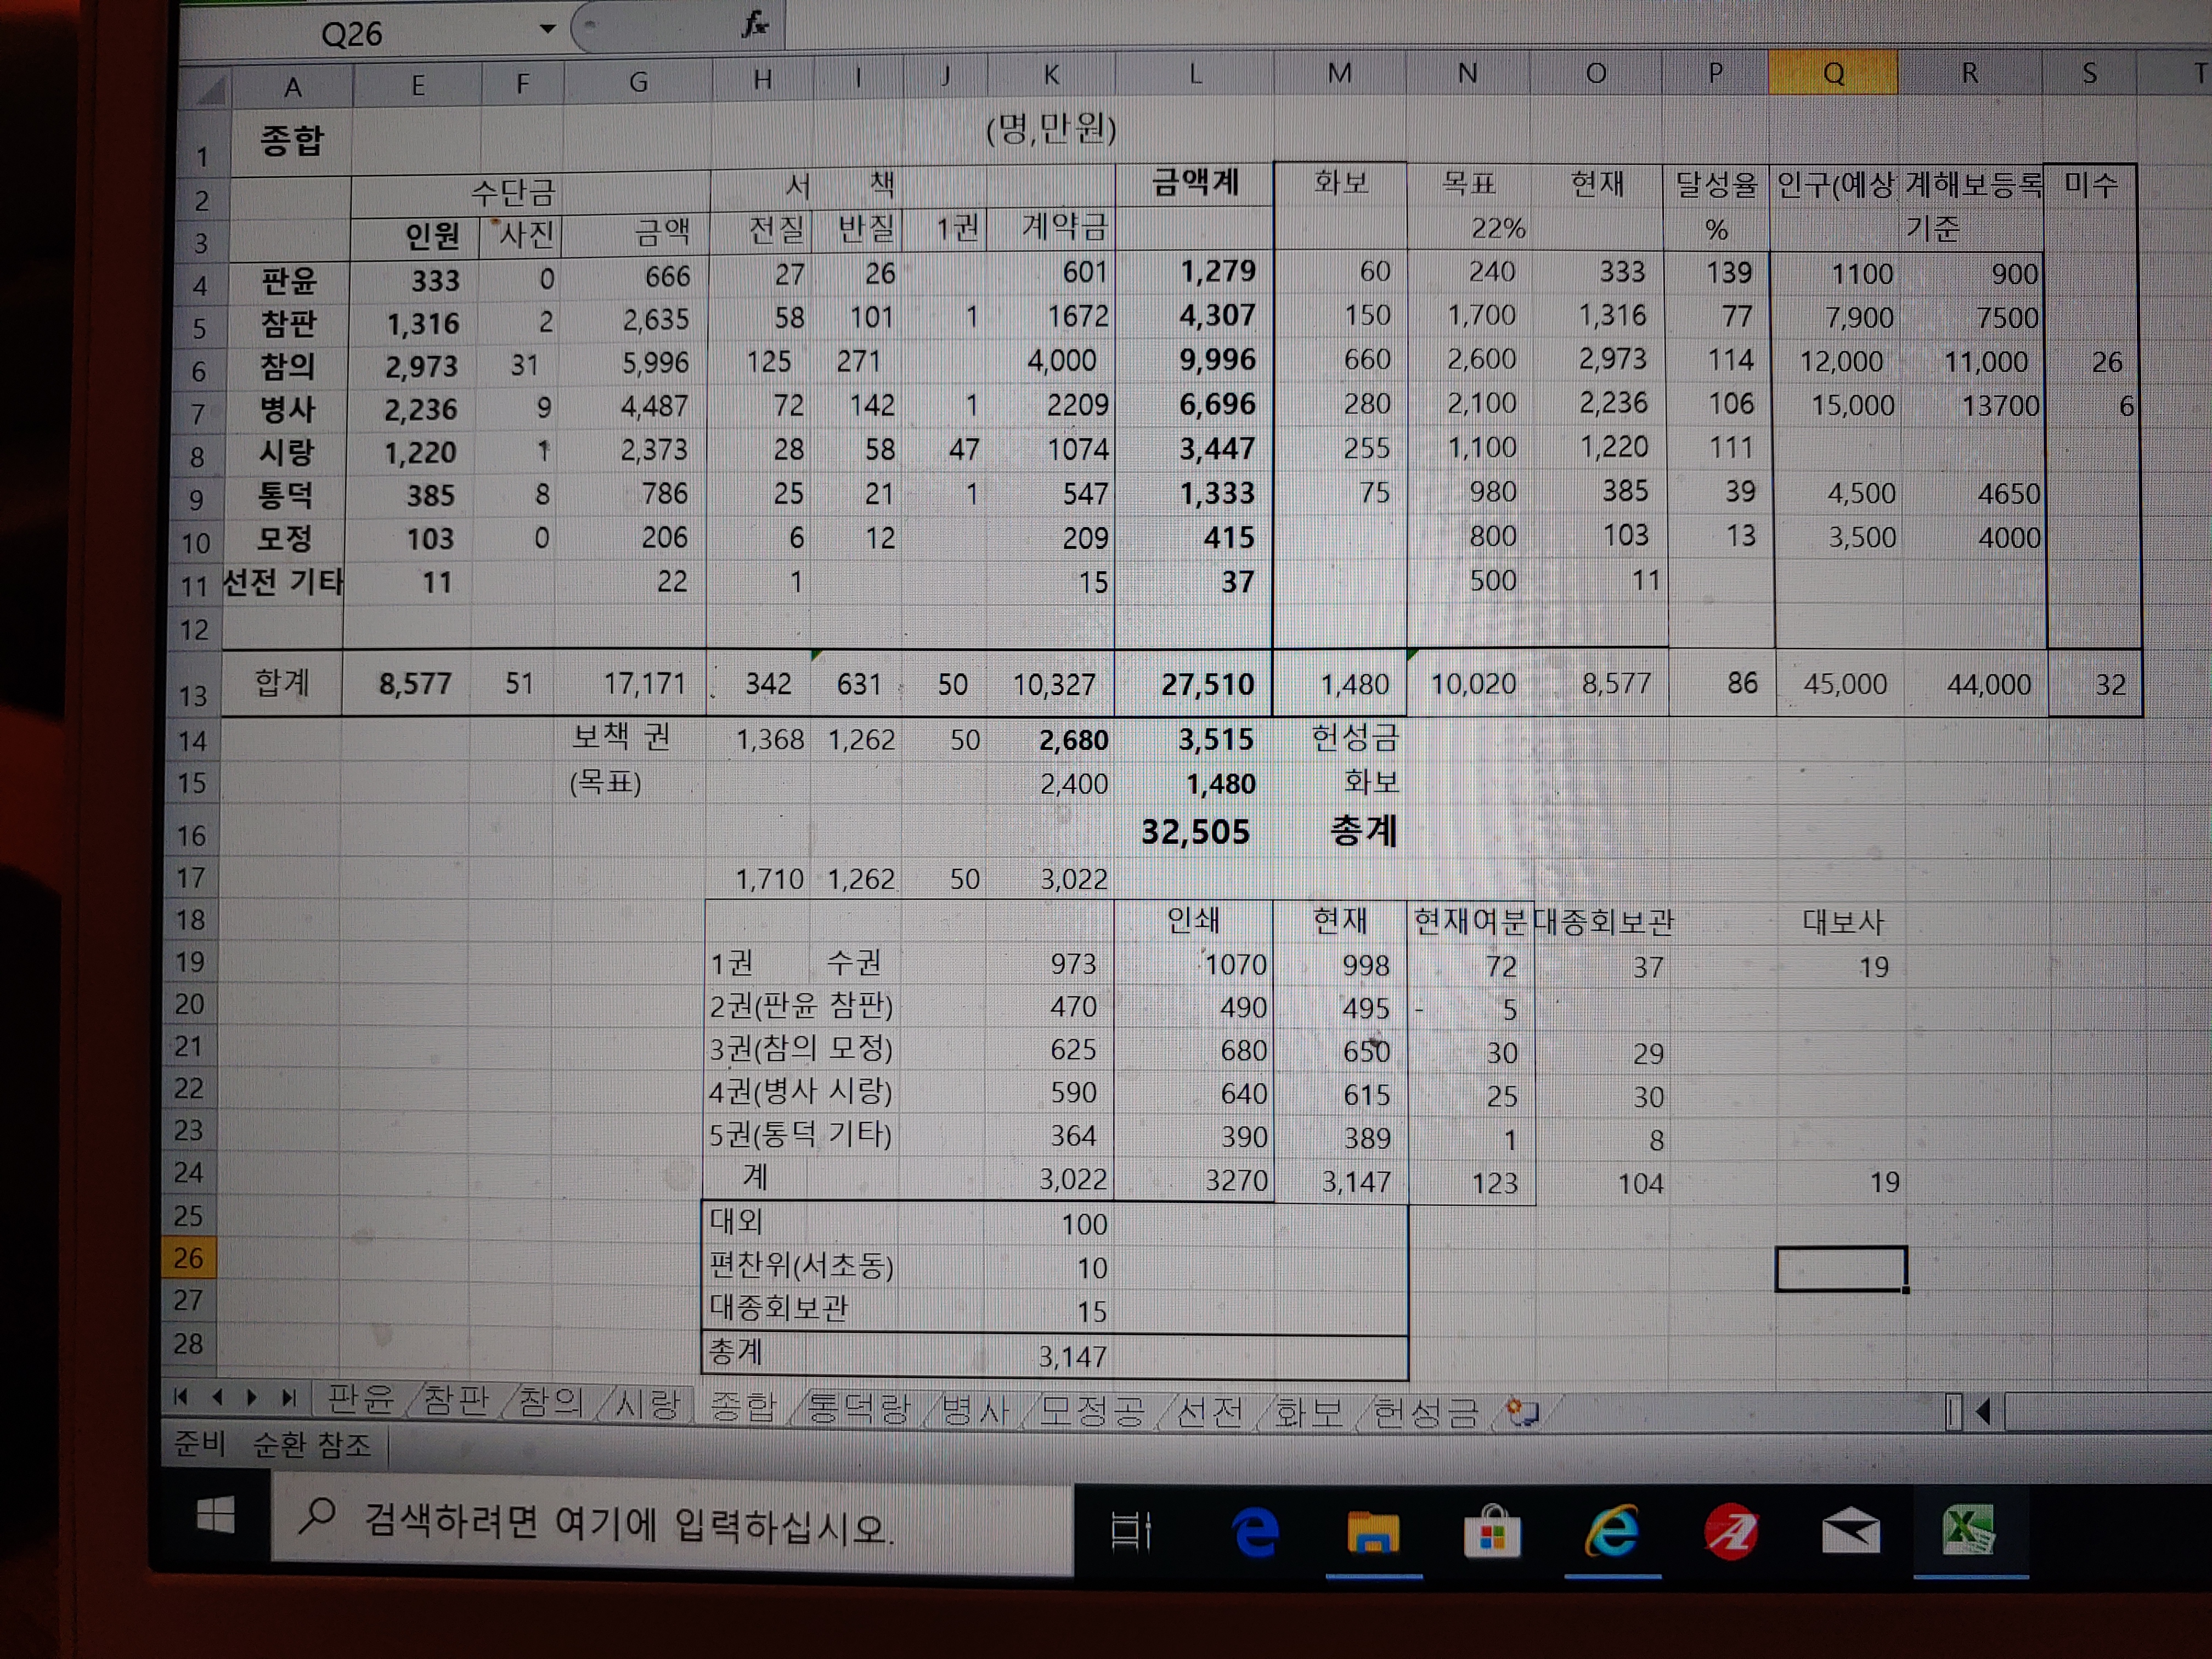Screen dimensions: 2212x1659
Task: Click the select-all corner triangle
Action: [x=209, y=91]
